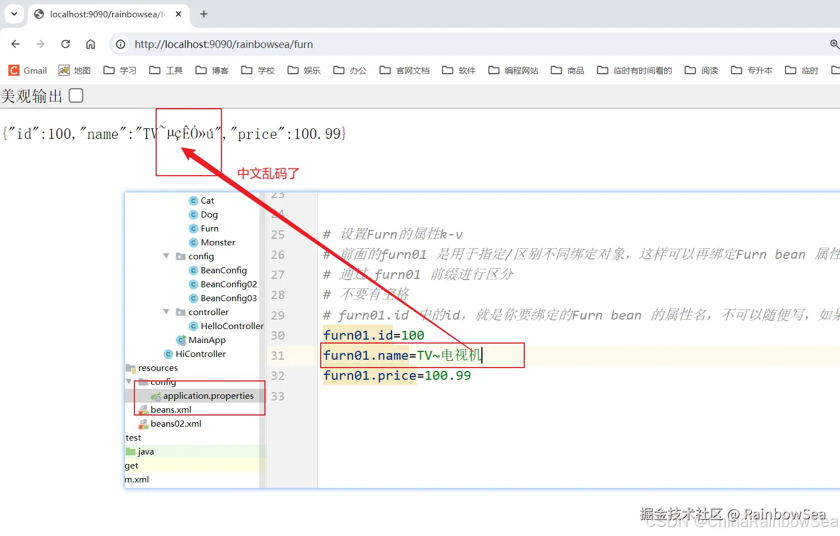The width and height of the screenshot is (840, 536).
Task: Open the 专升本 bookmark folder
Action: (752, 70)
